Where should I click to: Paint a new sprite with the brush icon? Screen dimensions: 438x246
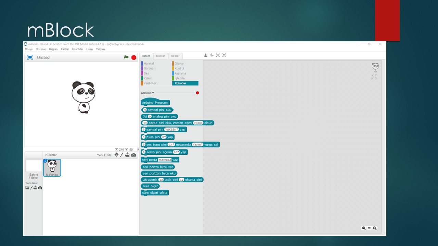[121, 155]
